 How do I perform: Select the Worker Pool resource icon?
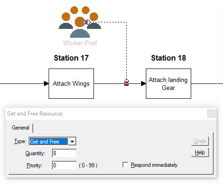click(x=80, y=22)
